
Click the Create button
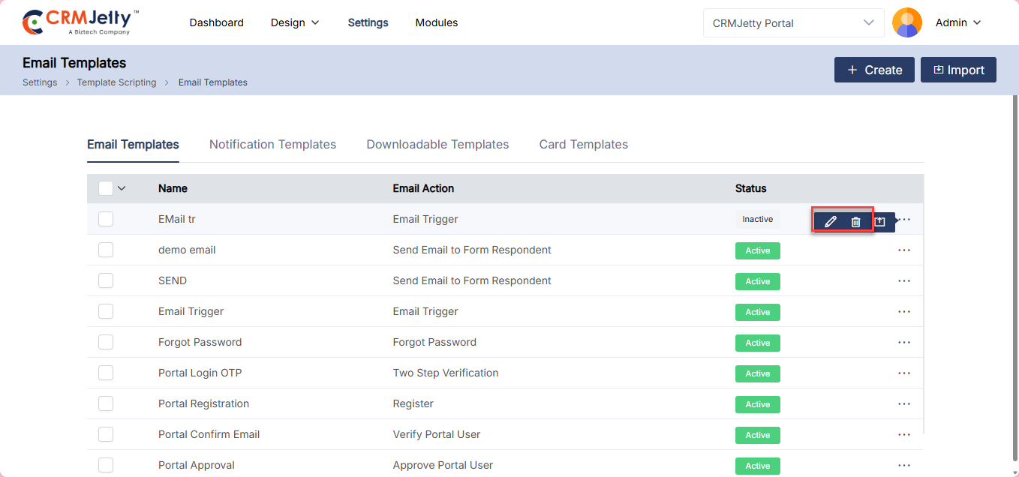pos(874,70)
